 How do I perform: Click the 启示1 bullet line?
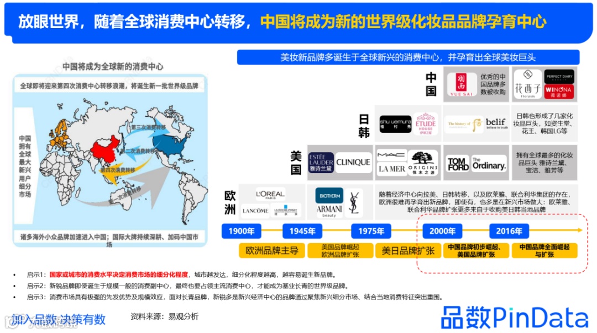(x=181, y=275)
